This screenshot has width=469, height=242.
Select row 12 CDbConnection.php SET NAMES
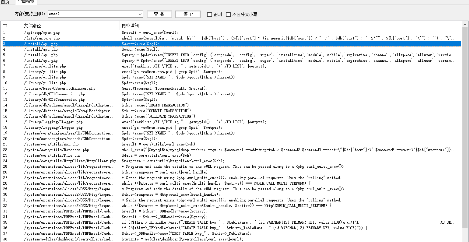(232, 94)
